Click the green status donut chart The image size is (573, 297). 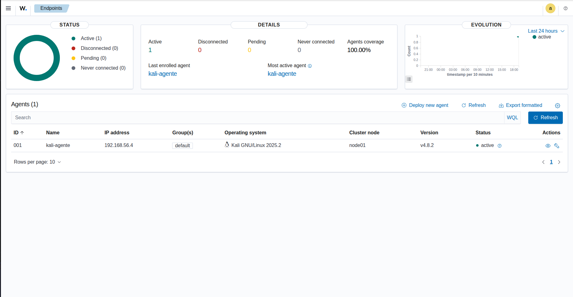coord(37,58)
